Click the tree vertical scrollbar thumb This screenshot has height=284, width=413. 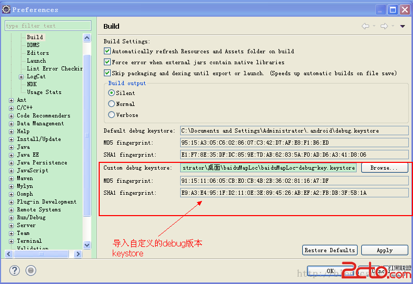point(87,135)
